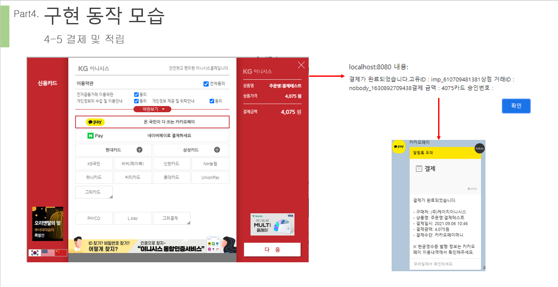Check the 전체동의 agree-all checkbox
558x287 pixels.
coord(206,84)
